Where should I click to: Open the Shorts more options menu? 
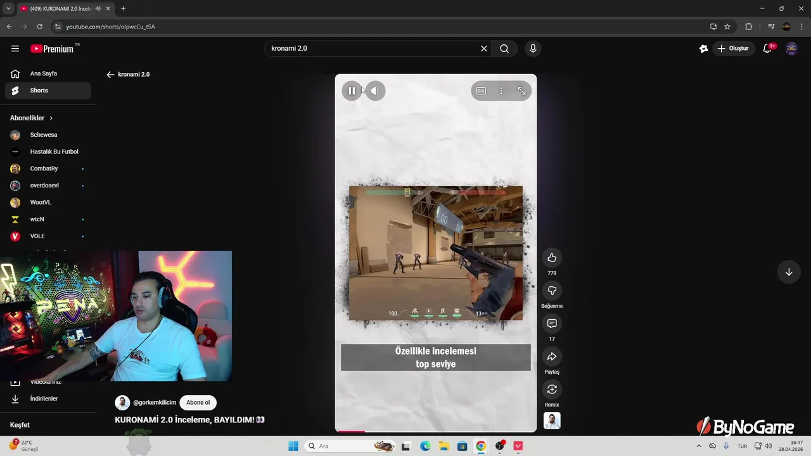501,91
